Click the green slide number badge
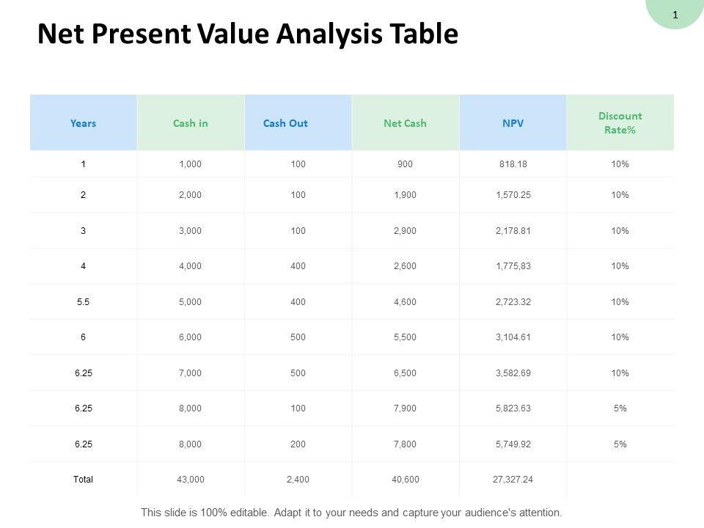Screen dimensions: 704x528 point(675,14)
